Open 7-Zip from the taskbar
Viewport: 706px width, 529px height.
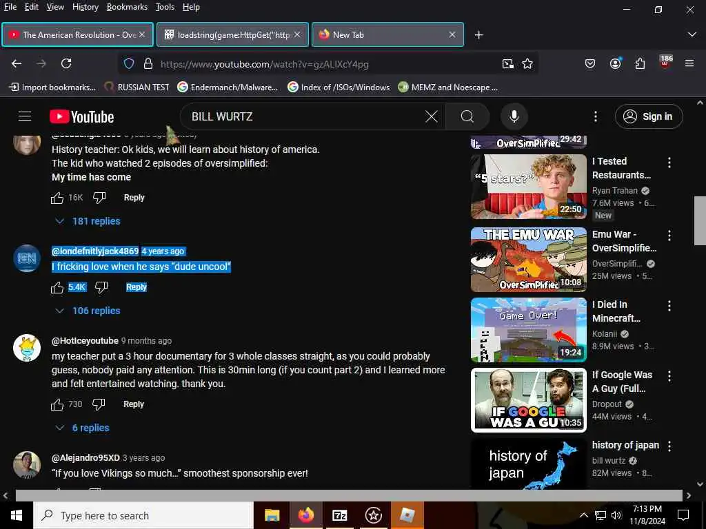(339, 515)
